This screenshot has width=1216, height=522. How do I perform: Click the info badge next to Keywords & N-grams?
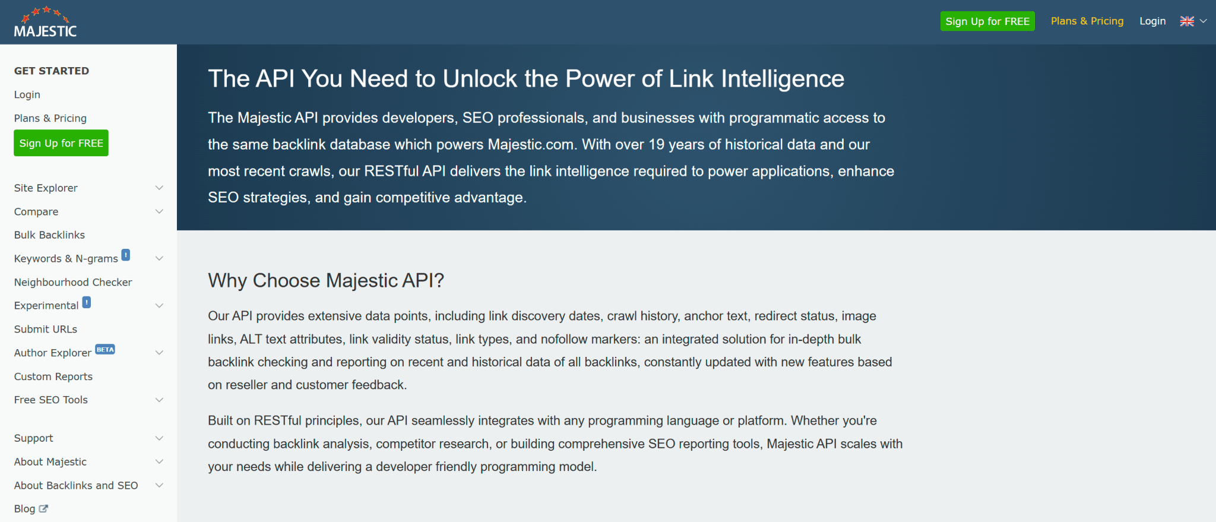point(126,255)
